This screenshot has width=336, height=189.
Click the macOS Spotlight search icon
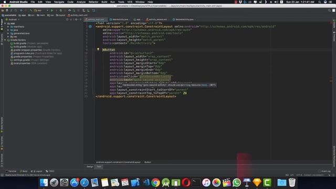(x=320, y=2)
